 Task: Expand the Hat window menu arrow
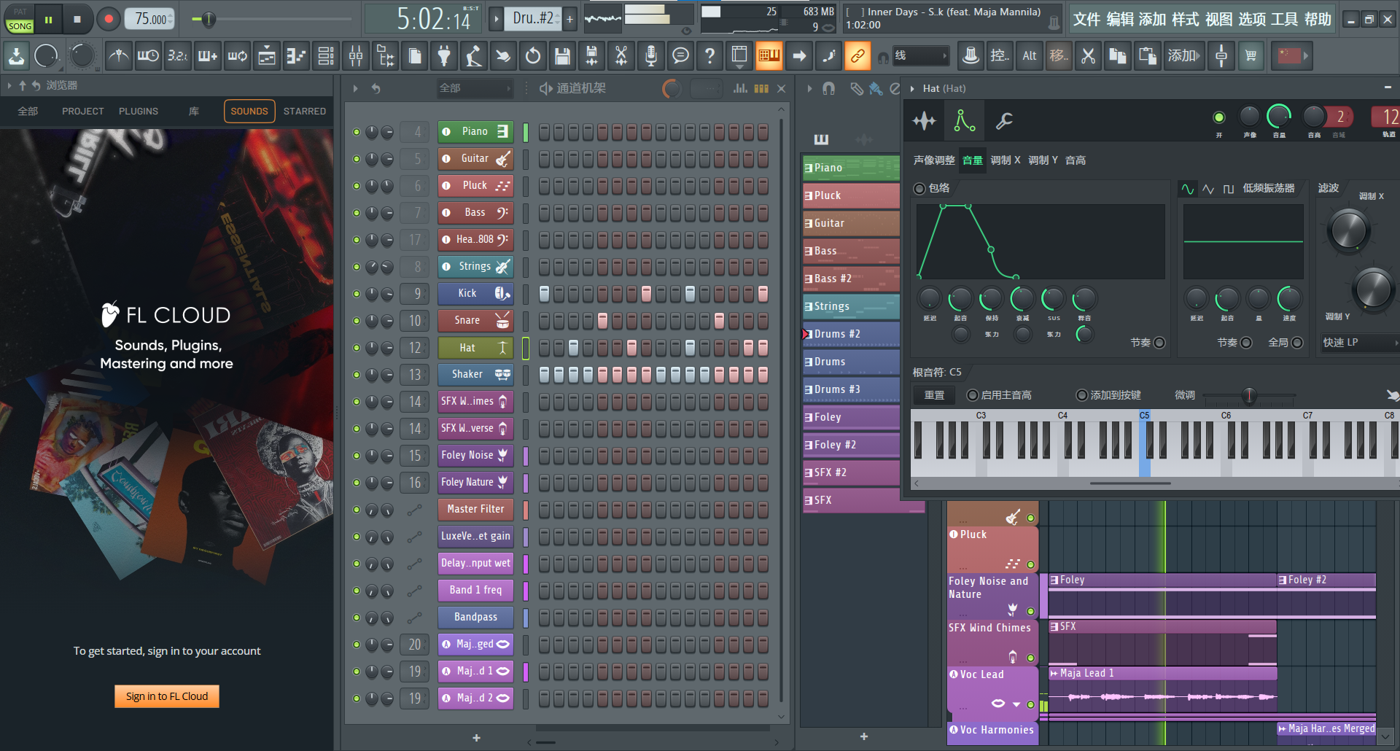(x=912, y=88)
